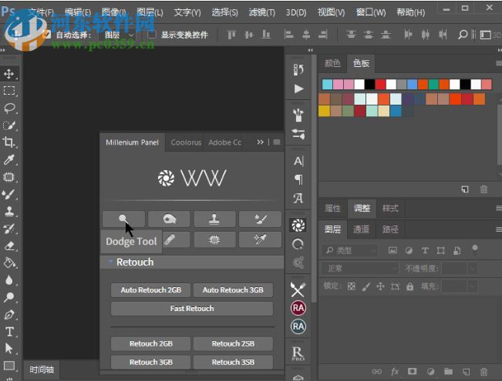Click the Retouch 3SB button
The height and width of the screenshot is (381, 502).
(233, 362)
